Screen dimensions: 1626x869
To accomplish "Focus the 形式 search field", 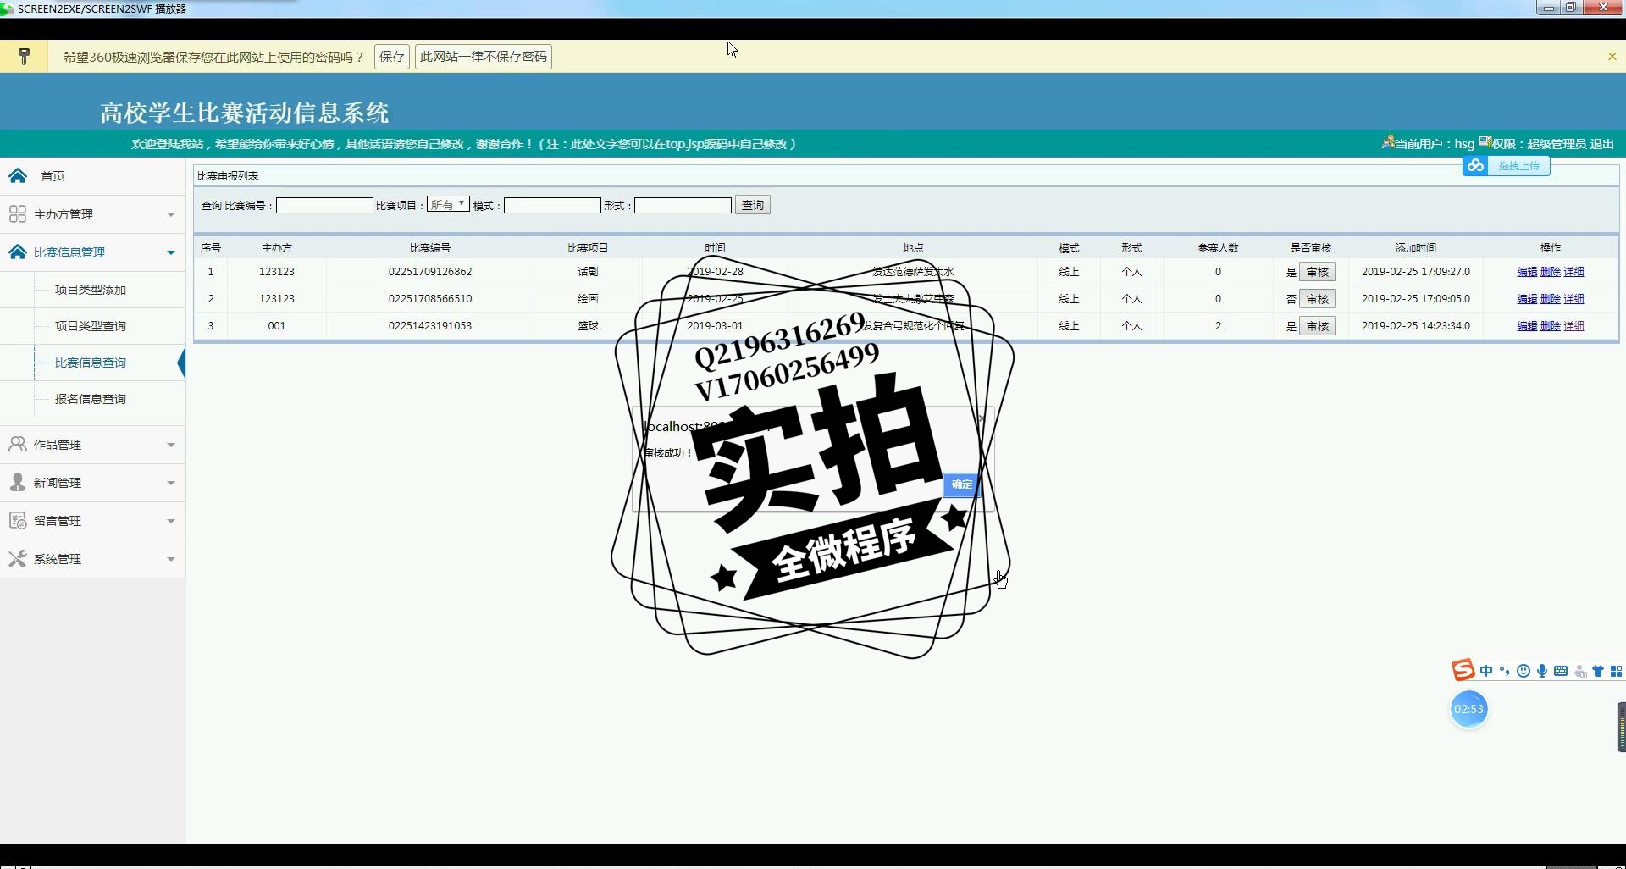I will [x=683, y=205].
